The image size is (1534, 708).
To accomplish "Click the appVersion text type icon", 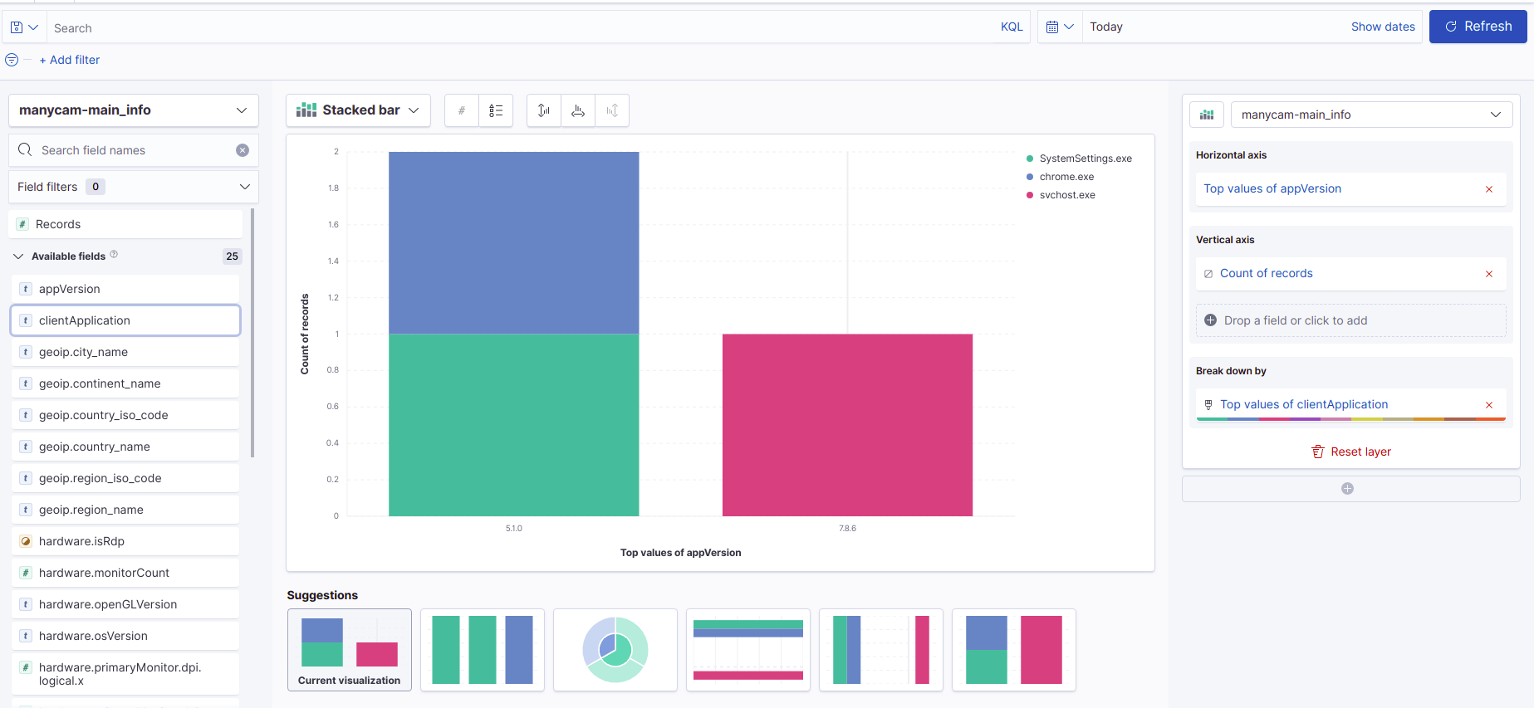I will pos(26,289).
